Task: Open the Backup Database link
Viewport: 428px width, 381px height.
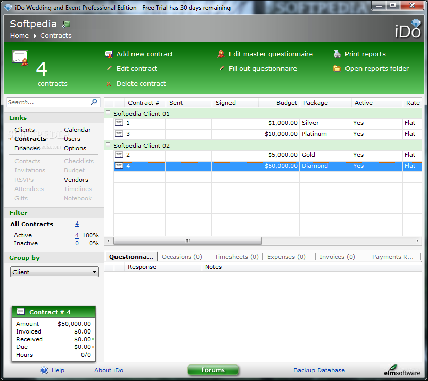Action: 319,370
